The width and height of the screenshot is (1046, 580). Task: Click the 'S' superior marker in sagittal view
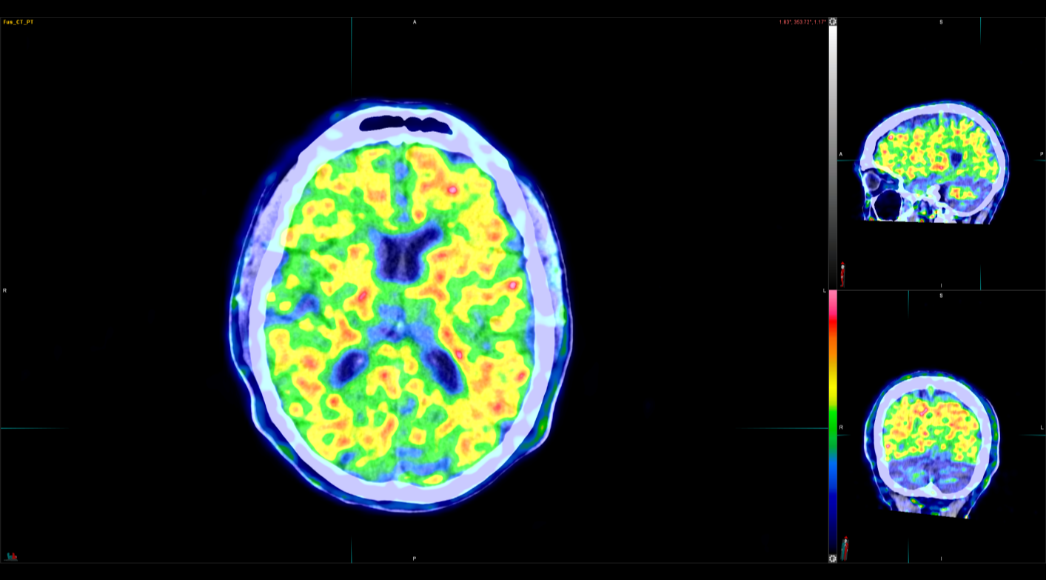click(941, 22)
